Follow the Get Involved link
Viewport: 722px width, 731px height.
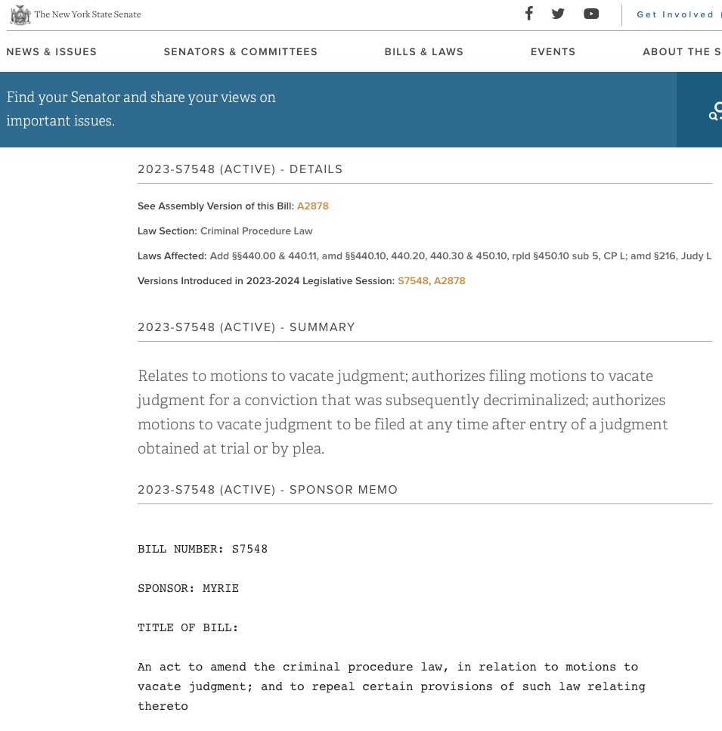(674, 14)
